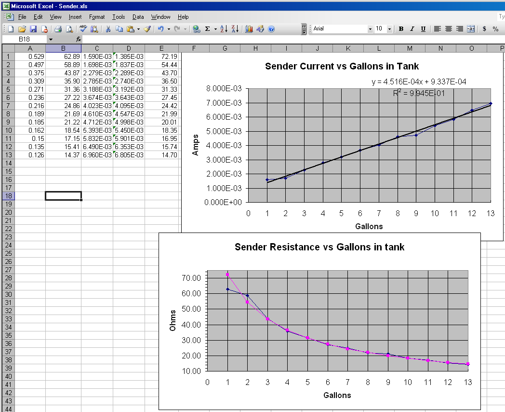Paste from clipboard

tap(131, 29)
